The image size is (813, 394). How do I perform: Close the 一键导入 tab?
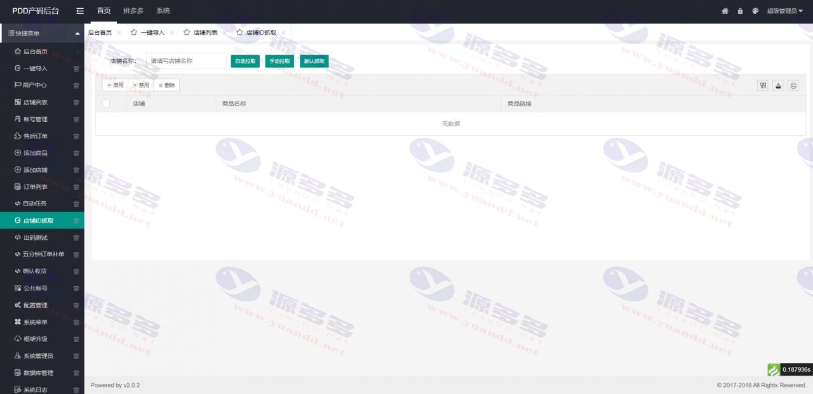(x=171, y=33)
